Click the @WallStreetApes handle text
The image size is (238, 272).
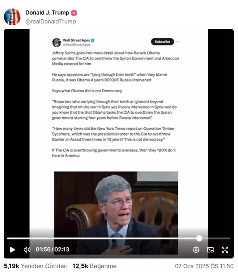77,45
